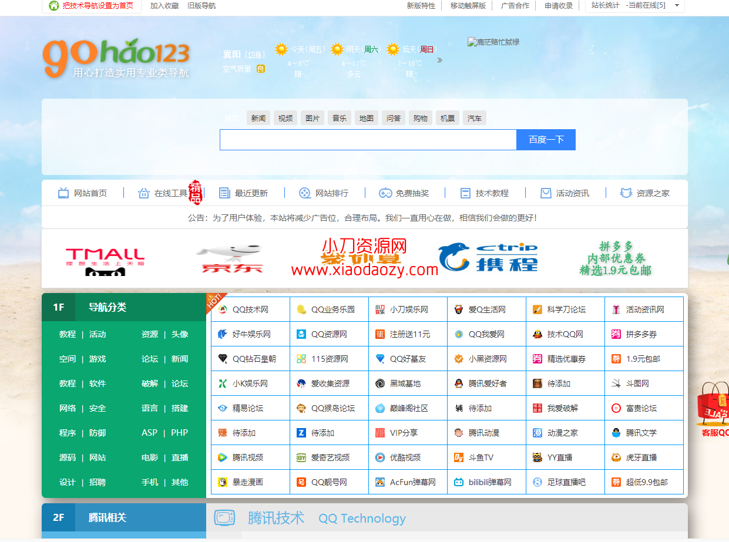Image resolution: width=729 pixels, height=542 pixels.
Task: Focus the Baidu search input box
Action: 368,140
